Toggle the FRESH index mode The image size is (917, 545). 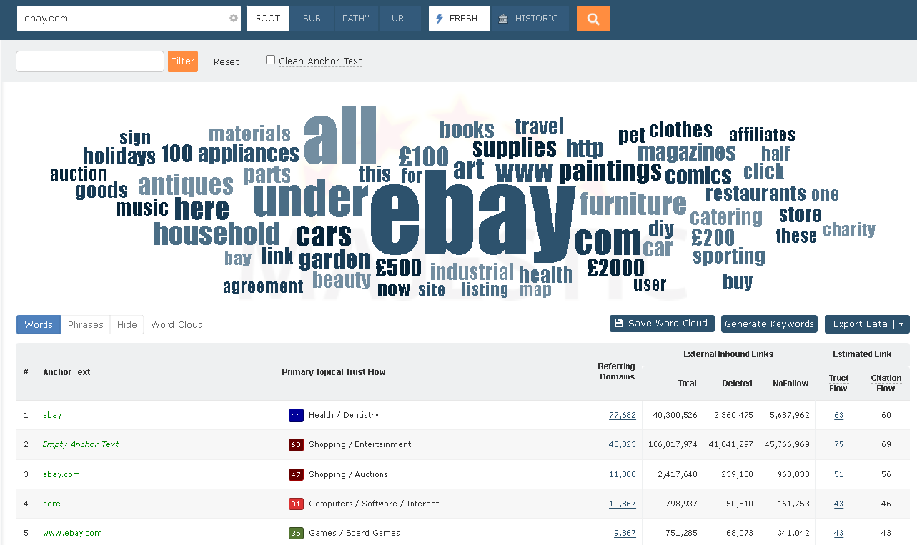(x=459, y=19)
